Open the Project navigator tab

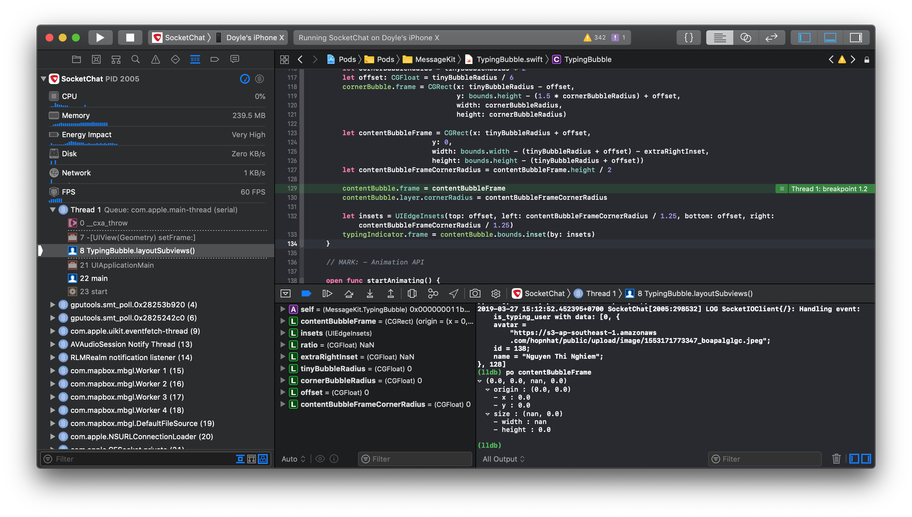[76, 59]
